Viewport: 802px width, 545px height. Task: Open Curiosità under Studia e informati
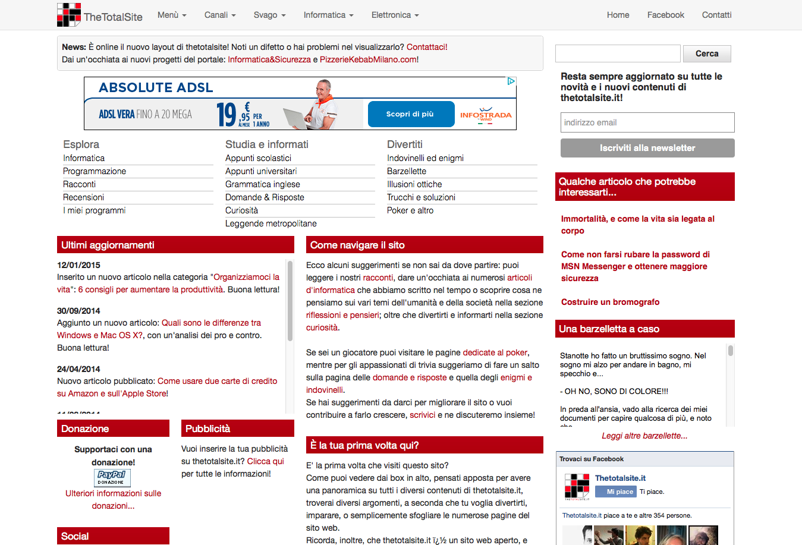coord(241,210)
